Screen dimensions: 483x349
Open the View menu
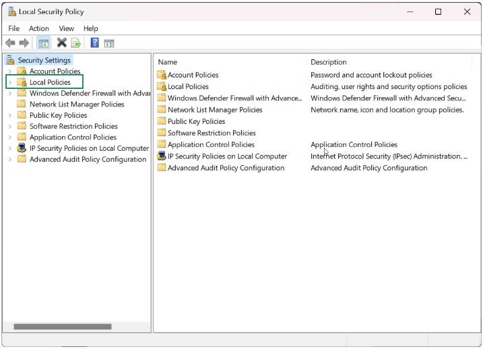[x=66, y=28]
